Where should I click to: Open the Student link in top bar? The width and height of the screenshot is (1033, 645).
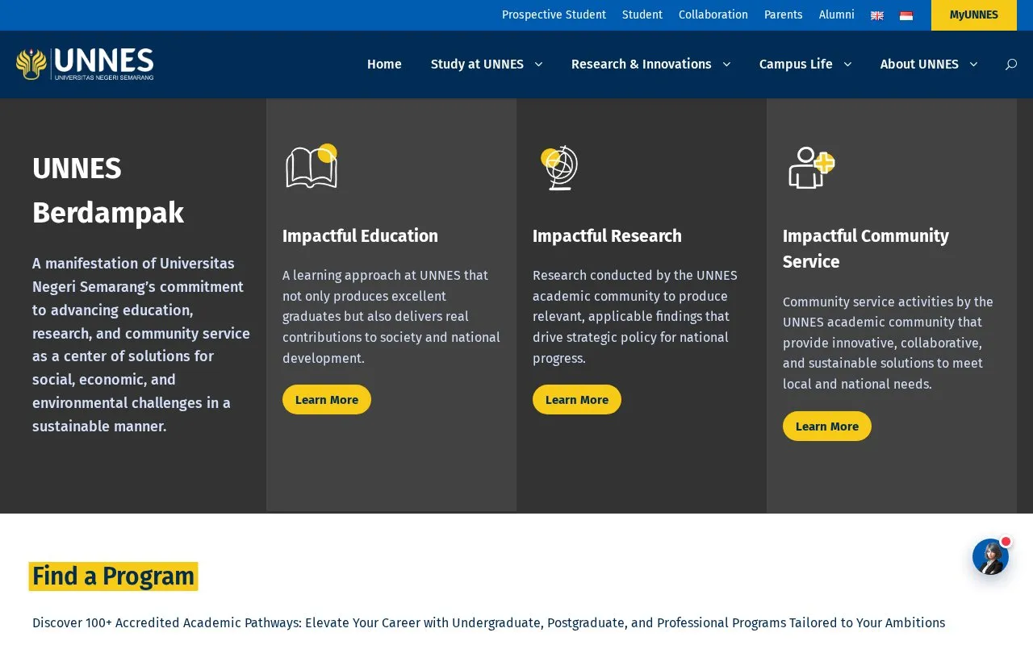pyautogui.click(x=642, y=15)
